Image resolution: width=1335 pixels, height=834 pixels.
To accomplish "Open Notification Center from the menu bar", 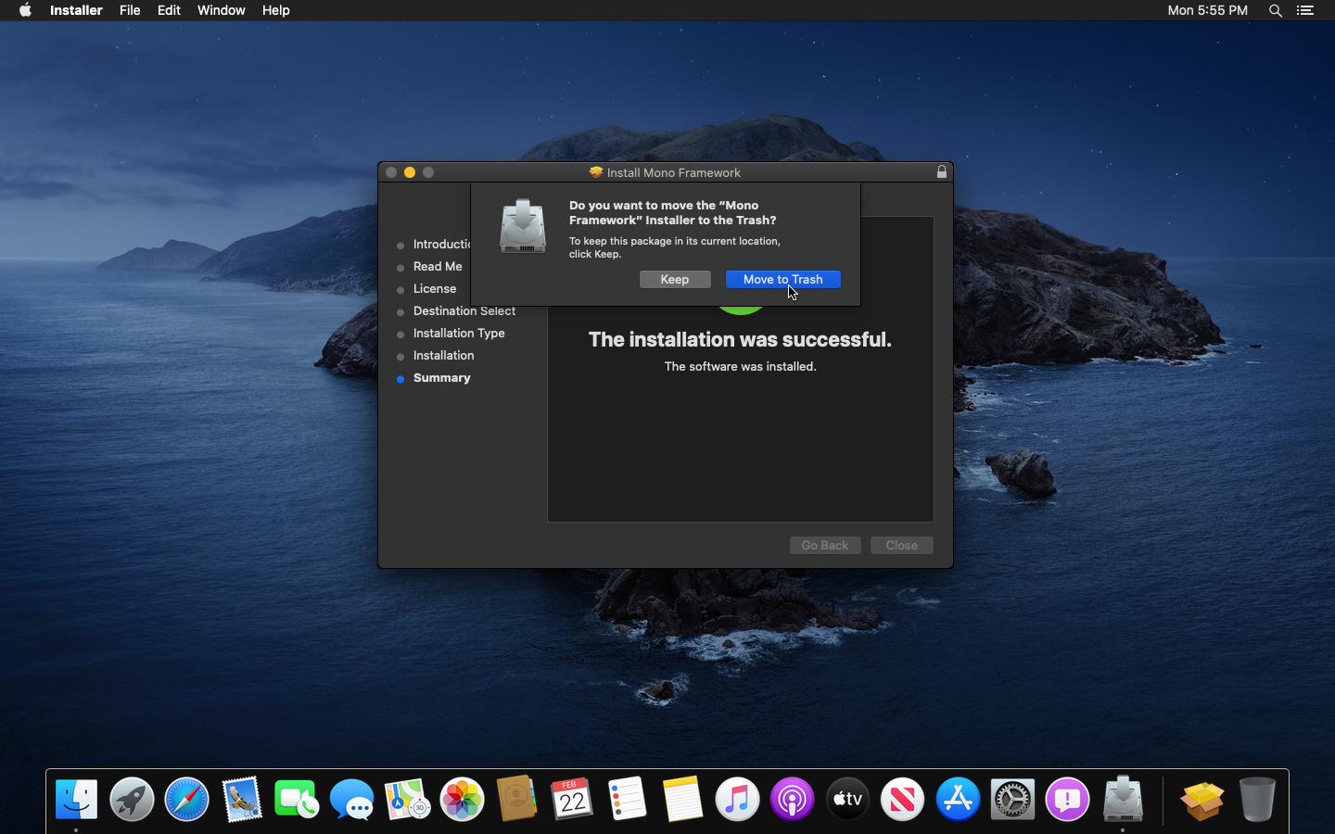I will tap(1305, 10).
